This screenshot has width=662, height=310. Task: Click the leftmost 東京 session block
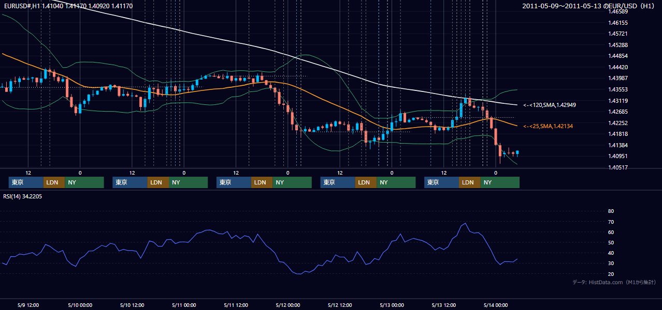click(26, 182)
